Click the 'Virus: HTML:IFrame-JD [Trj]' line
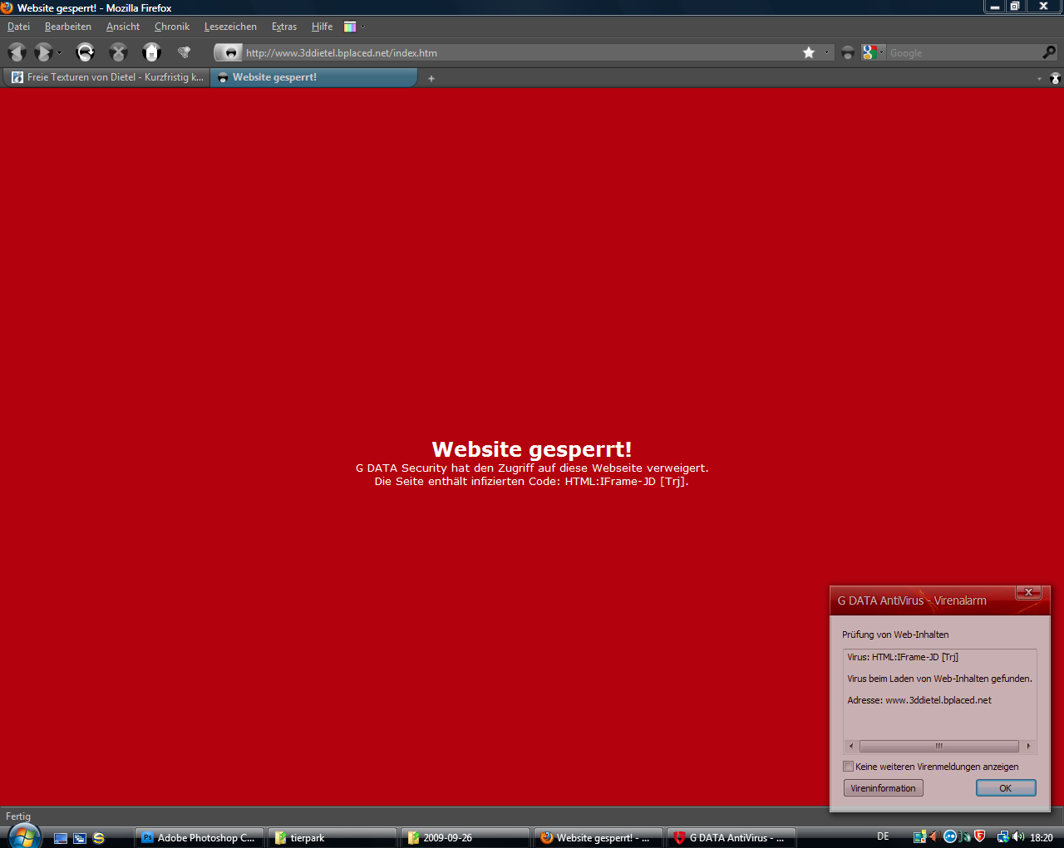The height and width of the screenshot is (848, 1064). 903,657
